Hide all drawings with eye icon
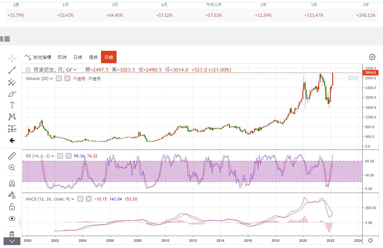 pyautogui.click(x=12, y=219)
